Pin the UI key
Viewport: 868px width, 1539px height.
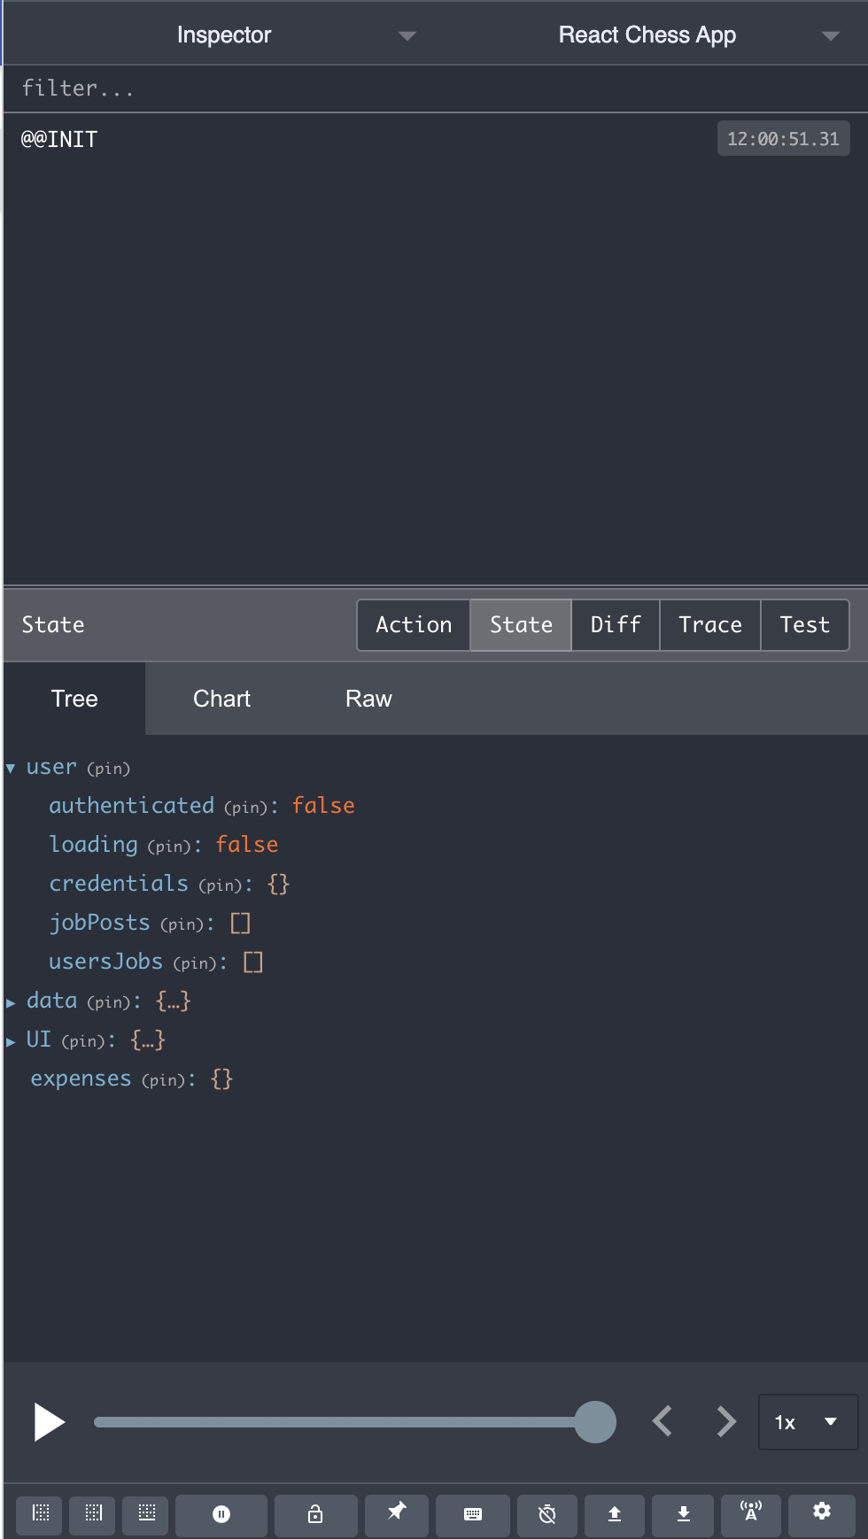pyautogui.click(x=83, y=1041)
